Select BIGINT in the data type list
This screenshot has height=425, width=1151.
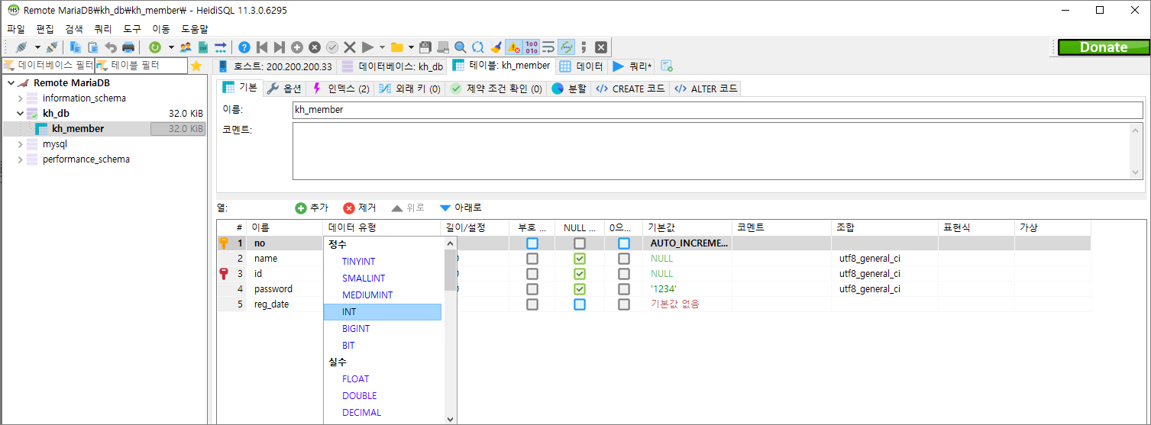[383, 329]
